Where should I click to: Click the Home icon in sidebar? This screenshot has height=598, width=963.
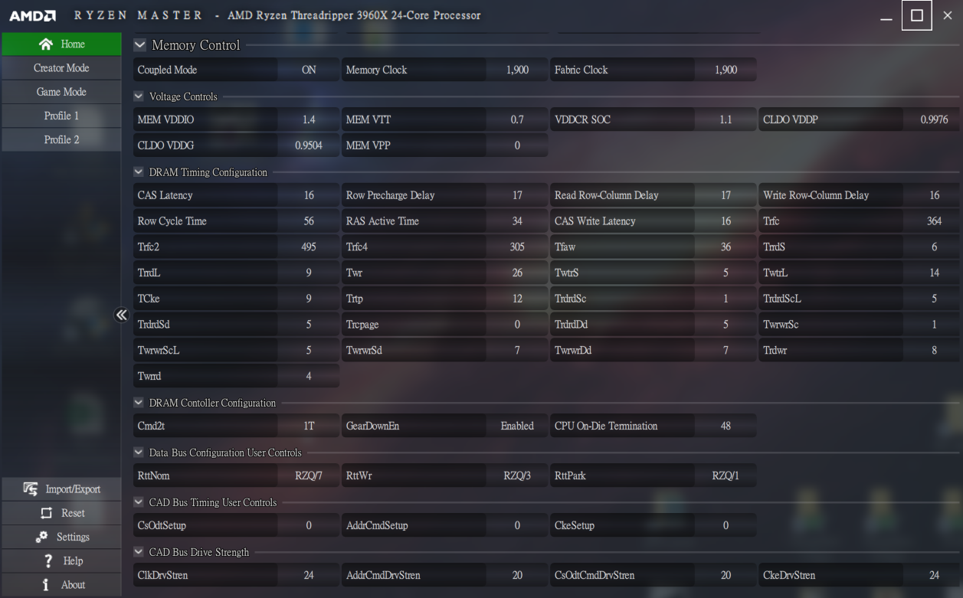tap(46, 44)
